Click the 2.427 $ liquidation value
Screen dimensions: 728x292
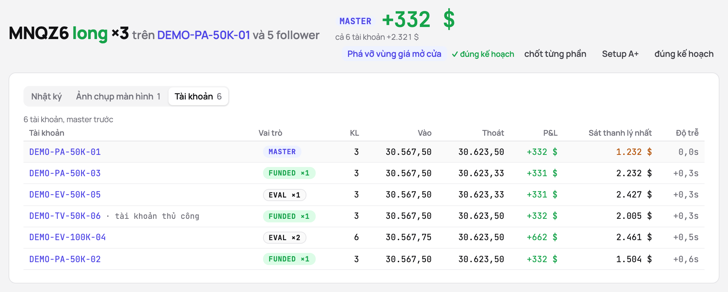point(634,195)
